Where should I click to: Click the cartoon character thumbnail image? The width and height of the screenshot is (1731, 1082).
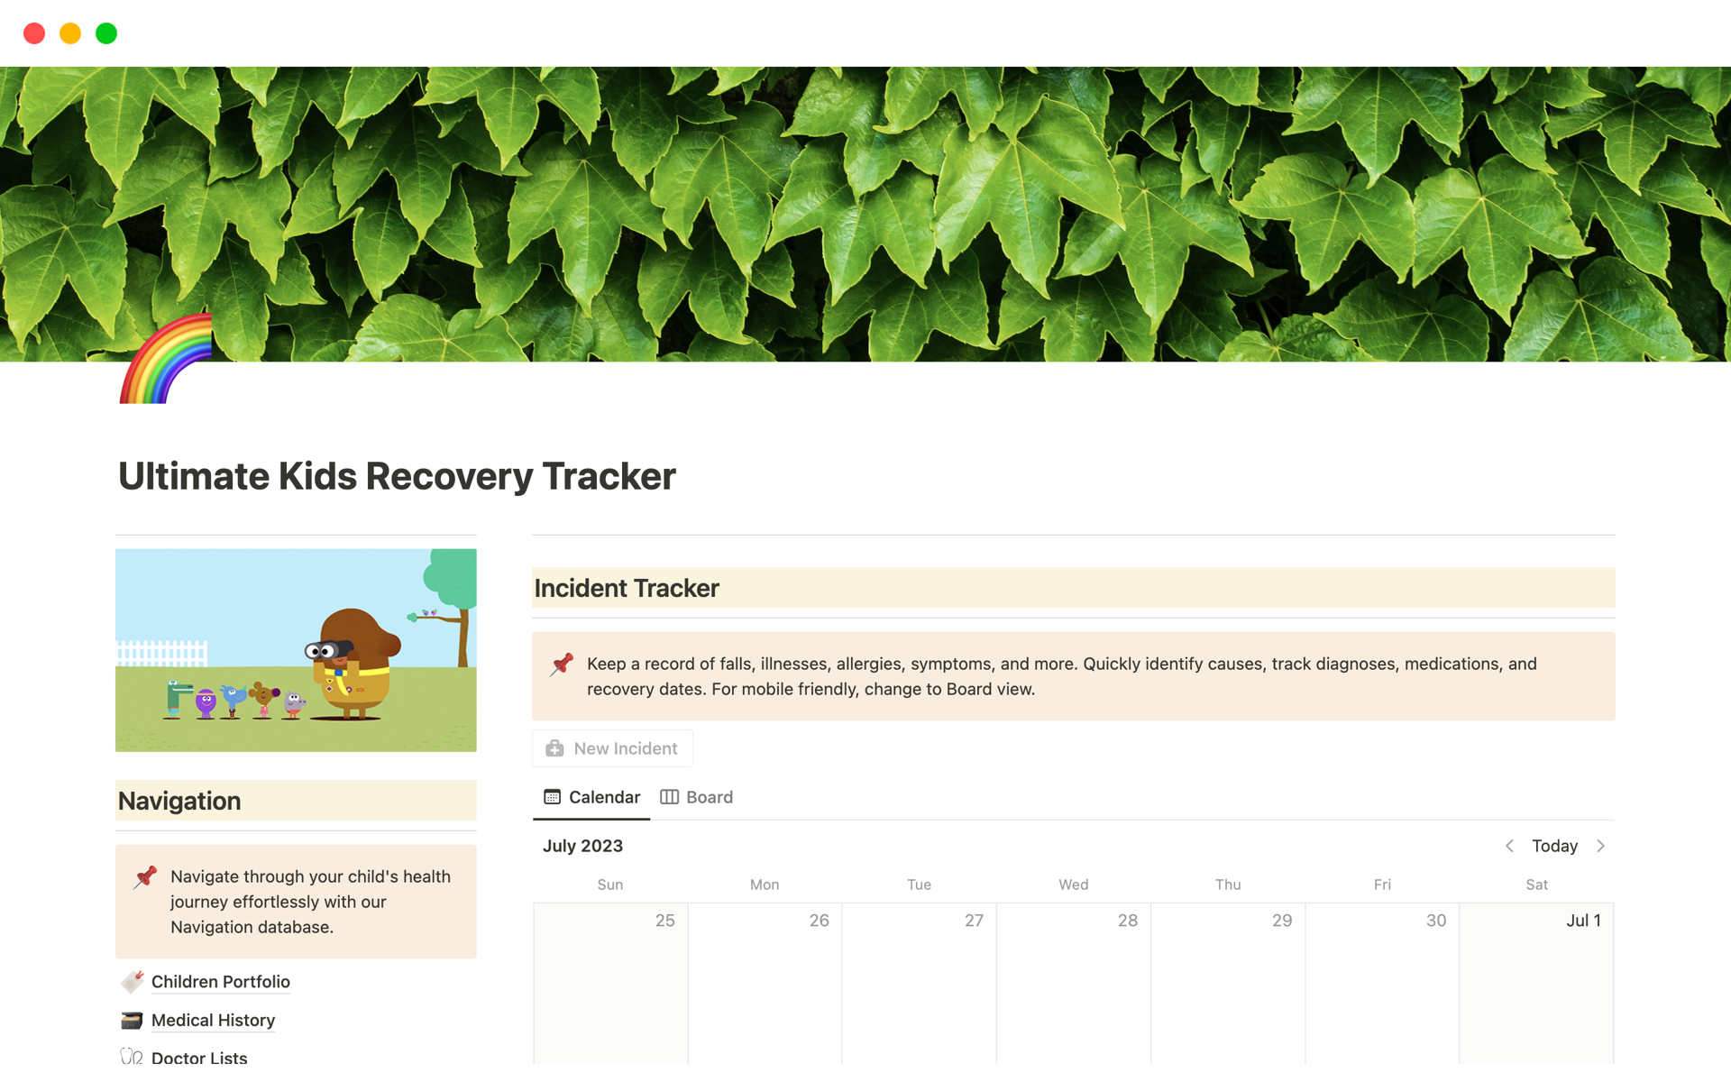[296, 648]
